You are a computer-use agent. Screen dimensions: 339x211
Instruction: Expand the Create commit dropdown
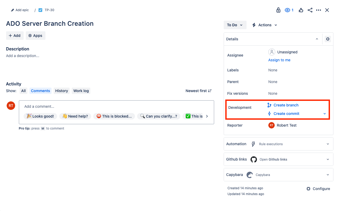[324, 113]
